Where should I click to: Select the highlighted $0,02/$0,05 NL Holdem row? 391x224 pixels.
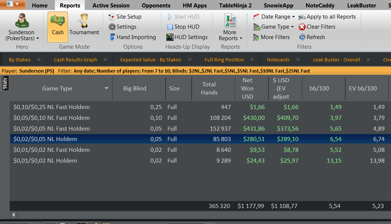click(199, 139)
